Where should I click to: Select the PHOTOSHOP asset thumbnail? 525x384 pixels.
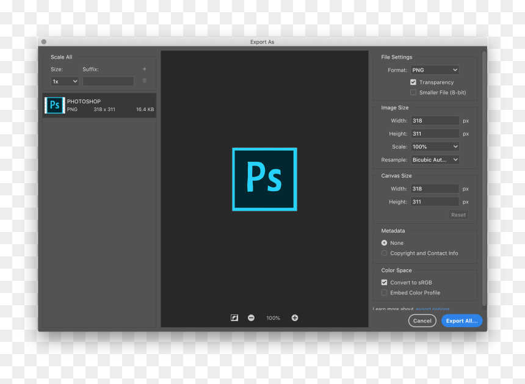(x=54, y=105)
